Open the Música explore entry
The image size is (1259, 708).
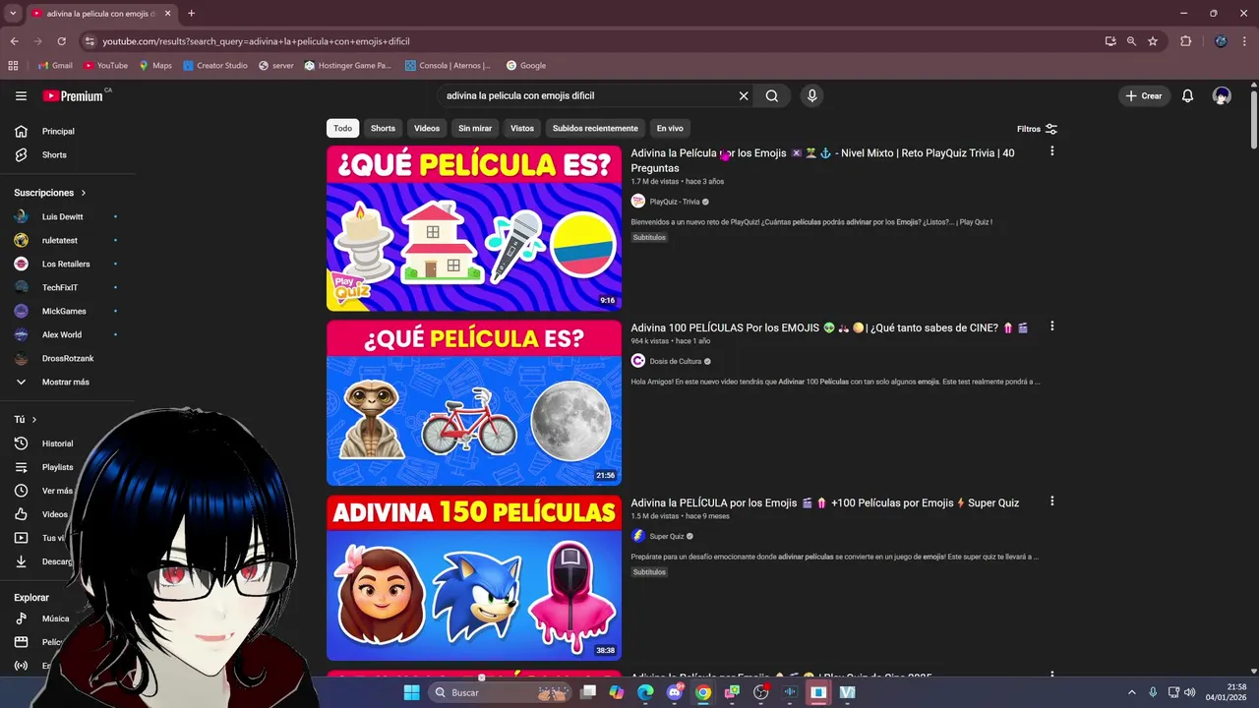pos(55,619)
